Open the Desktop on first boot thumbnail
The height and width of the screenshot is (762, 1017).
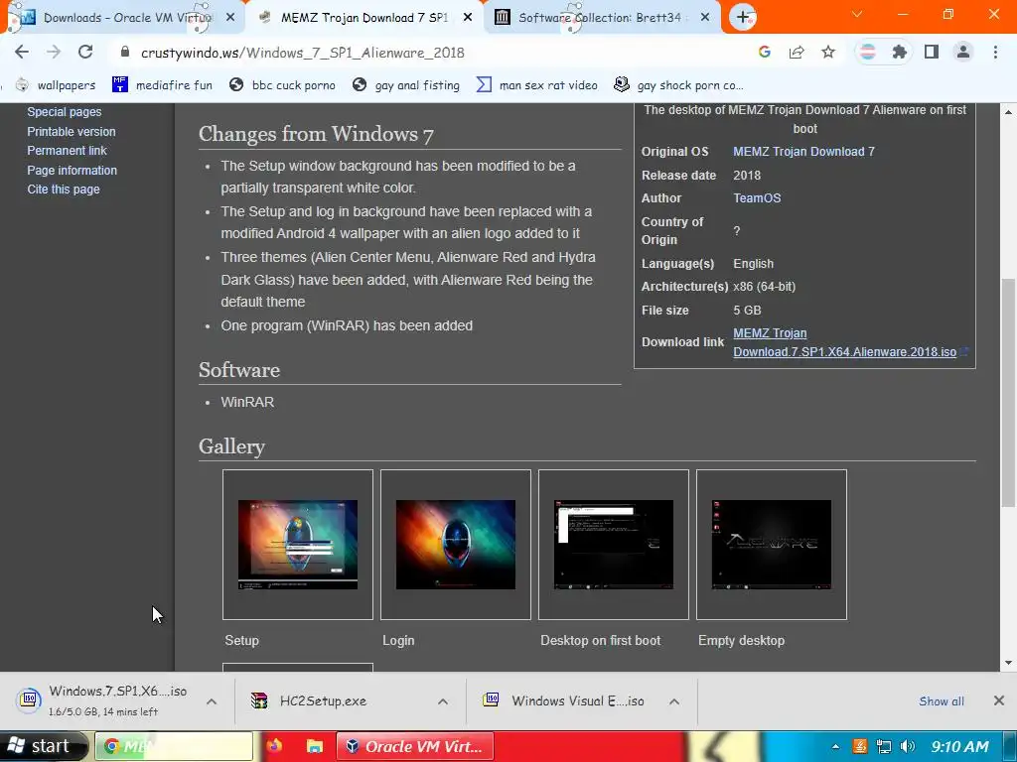click(x=614, y=545)
